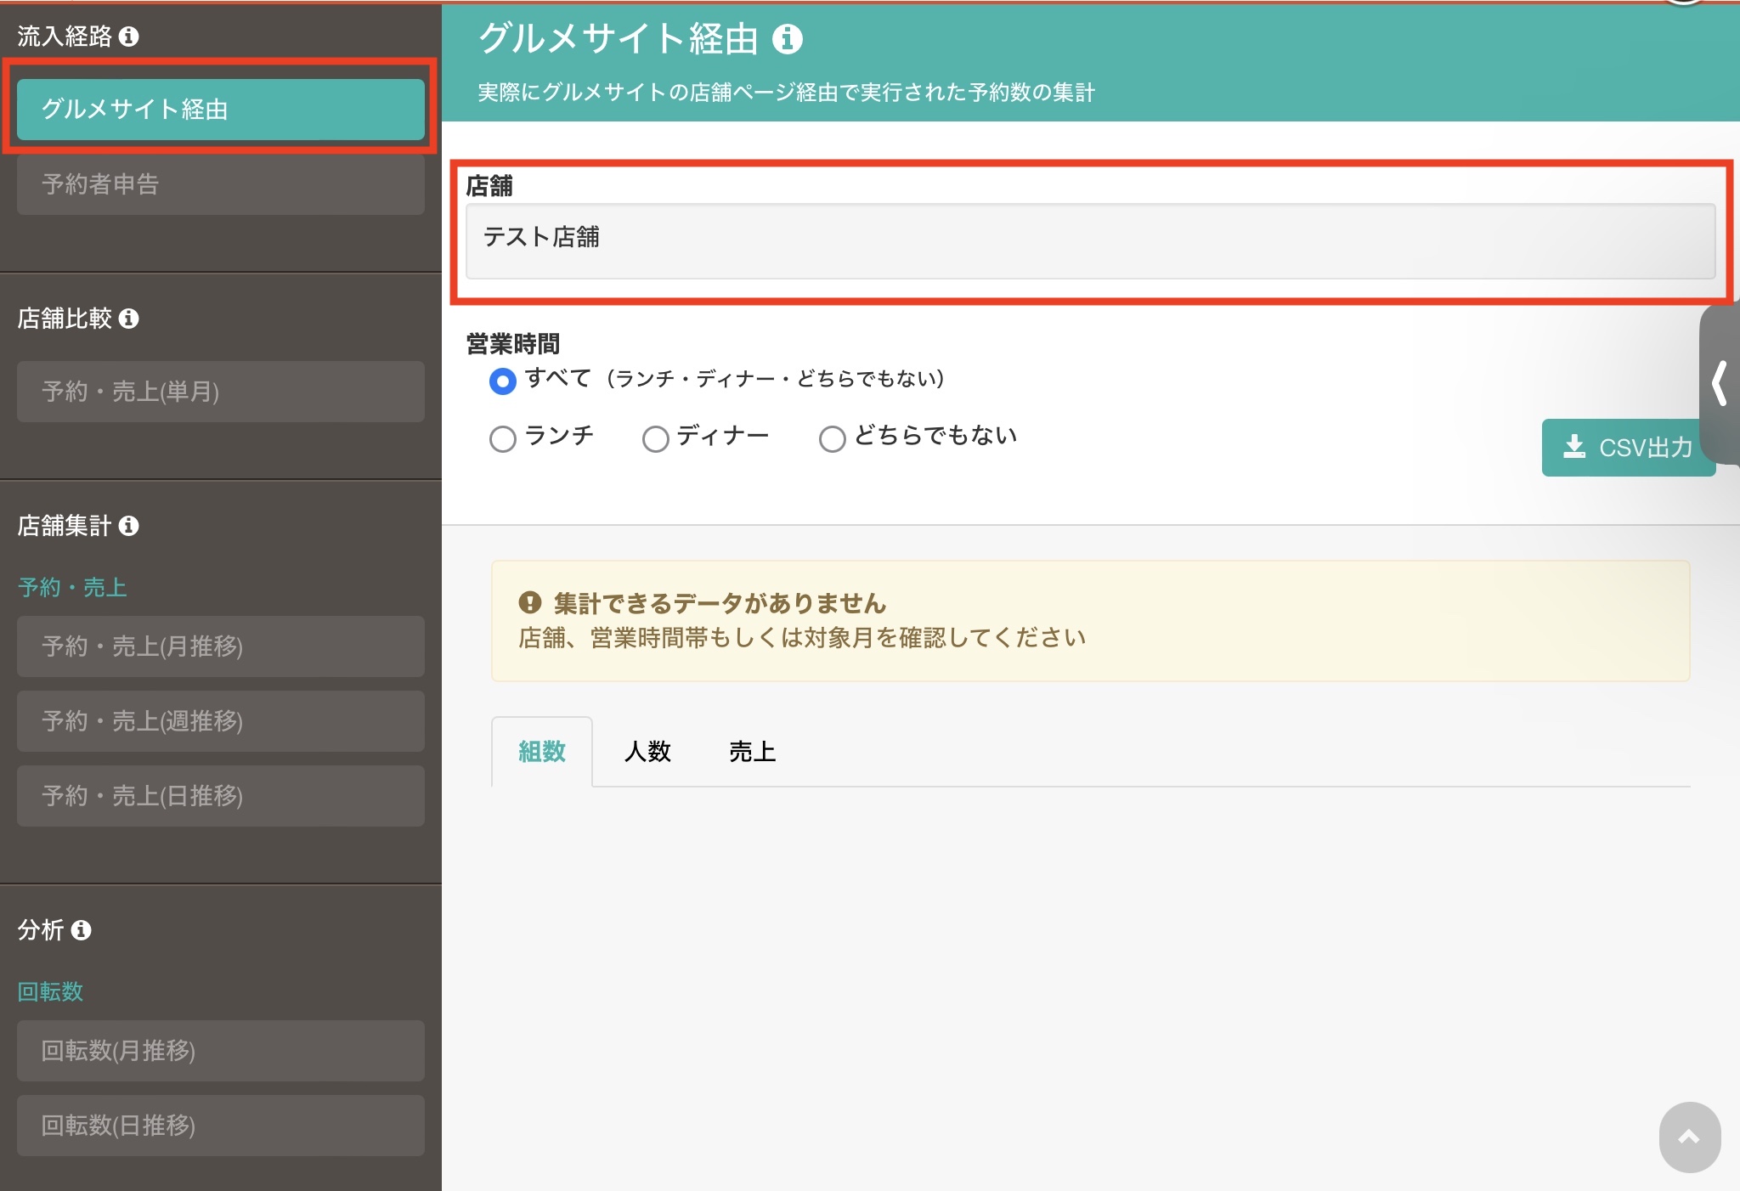Click info icon beside 店舗集計 heading
Viewport: 1740px width, 1191px height.
[129, 526]
